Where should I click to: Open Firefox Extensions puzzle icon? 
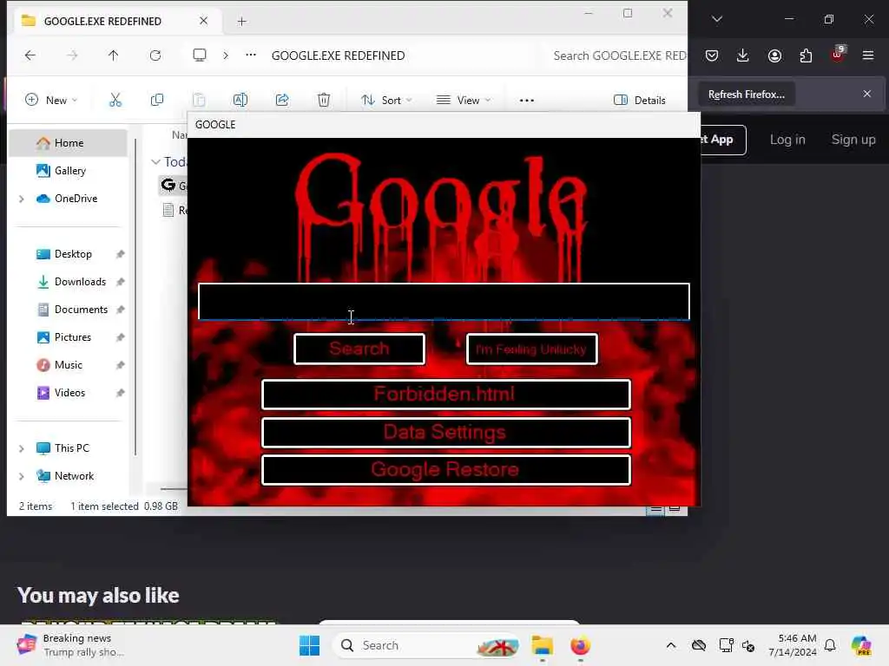click(806, 55)
